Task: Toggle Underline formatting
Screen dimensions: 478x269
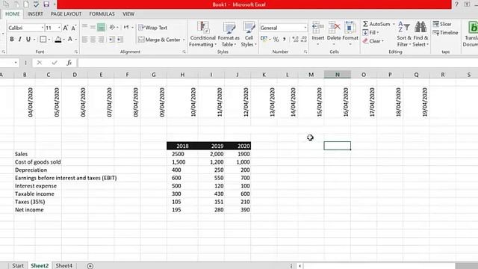Action: click(28, 40)
